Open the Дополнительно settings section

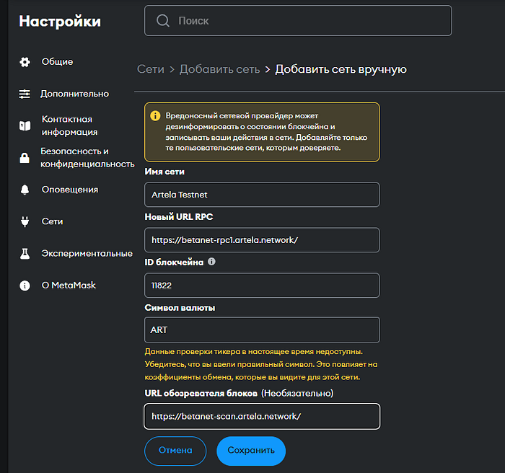click(74, 94)
